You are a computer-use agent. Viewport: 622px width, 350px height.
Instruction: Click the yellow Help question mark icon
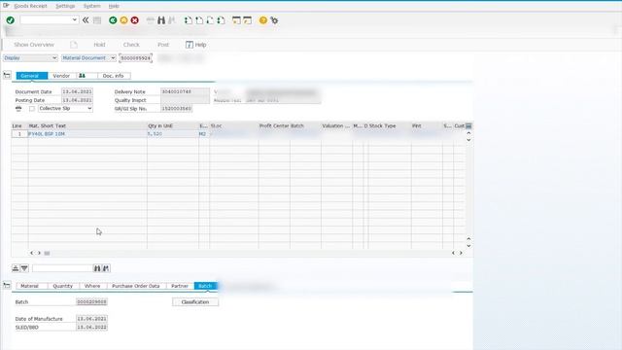click(x=263, y=20)
